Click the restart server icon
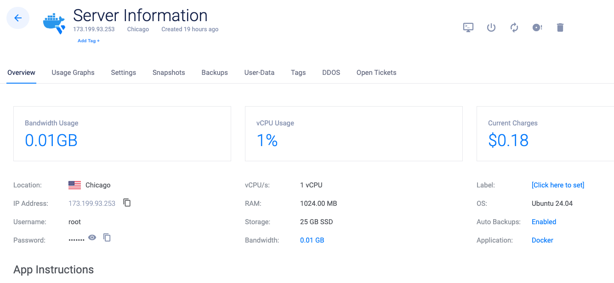Viewport: 614px width, 283px height. pyautogui.click(x=514, y=28)
